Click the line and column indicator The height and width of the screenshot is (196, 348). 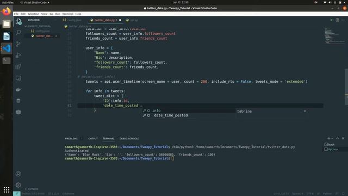click(281, 194)
